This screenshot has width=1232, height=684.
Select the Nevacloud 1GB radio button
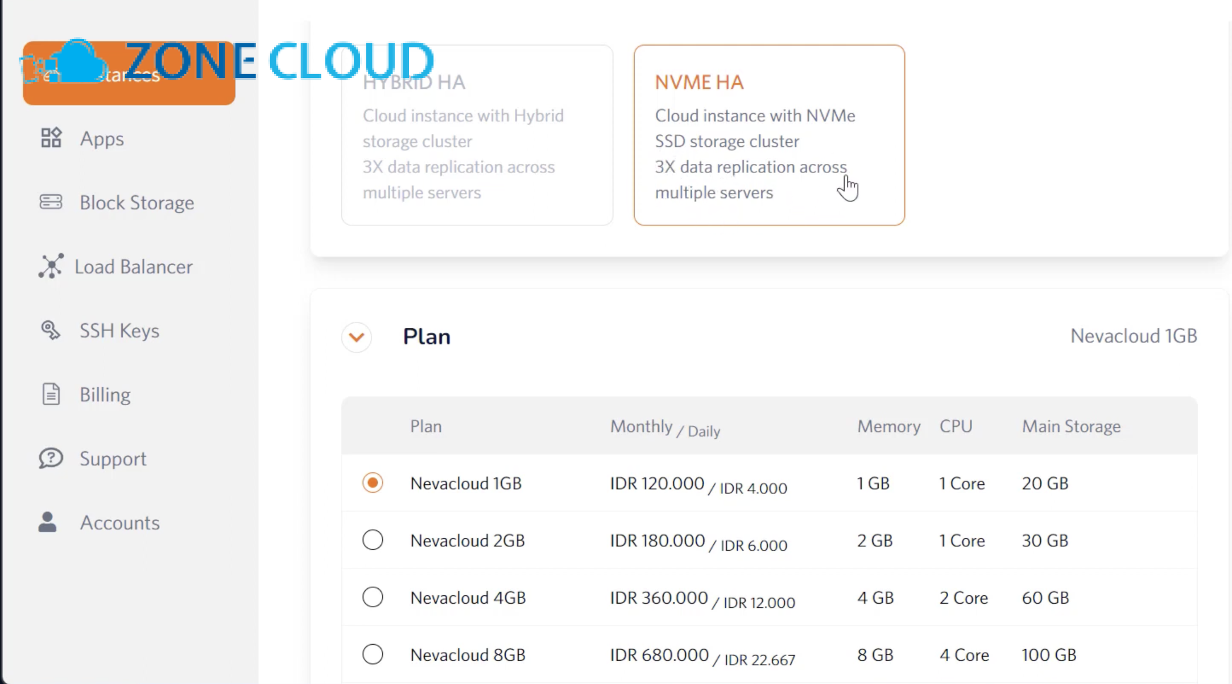click(x=373, y=483)
